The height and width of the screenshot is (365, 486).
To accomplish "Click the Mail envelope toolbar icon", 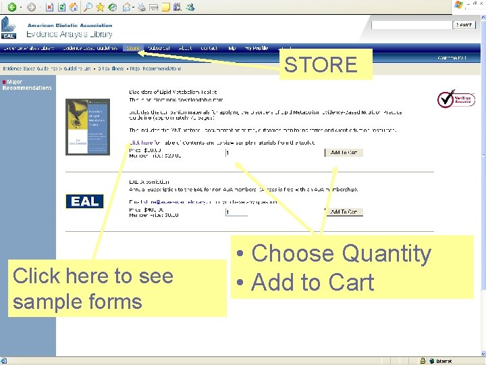I will pos(126,7).
